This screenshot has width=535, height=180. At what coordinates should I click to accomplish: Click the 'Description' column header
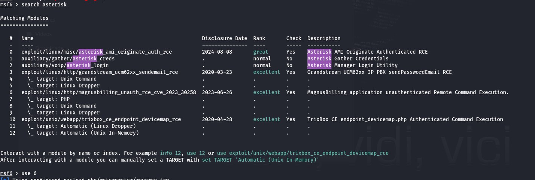[x=324, y=38]
